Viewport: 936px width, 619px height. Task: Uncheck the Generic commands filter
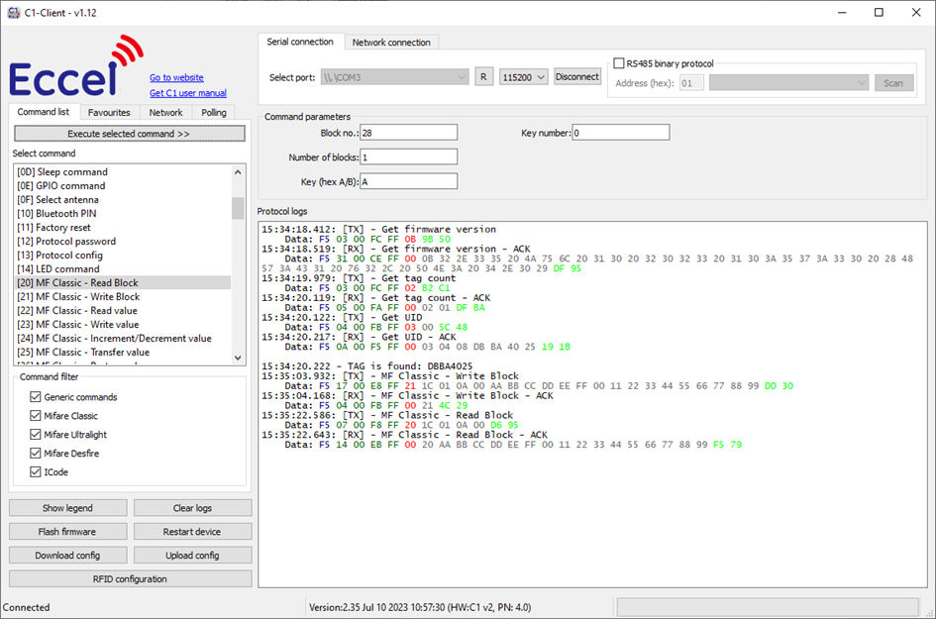pyautogui.click(x=37, y=396)
